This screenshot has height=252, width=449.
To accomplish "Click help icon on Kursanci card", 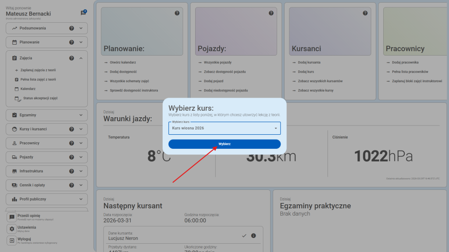I will tap(365, 13).
